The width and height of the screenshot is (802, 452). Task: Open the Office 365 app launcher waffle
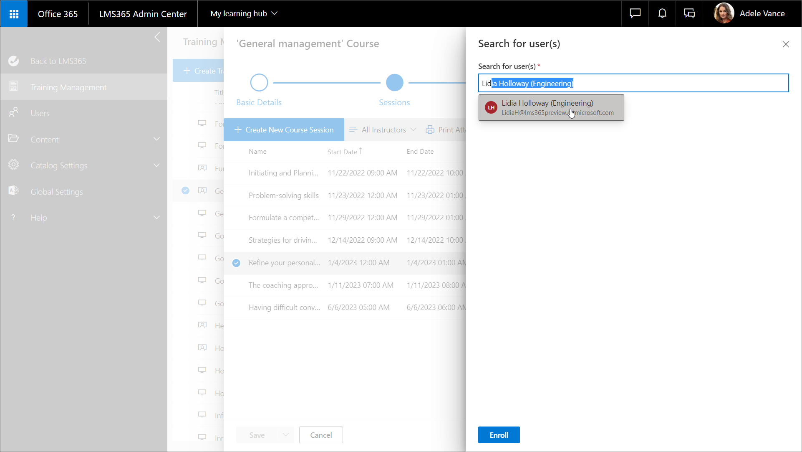(14, 14)
